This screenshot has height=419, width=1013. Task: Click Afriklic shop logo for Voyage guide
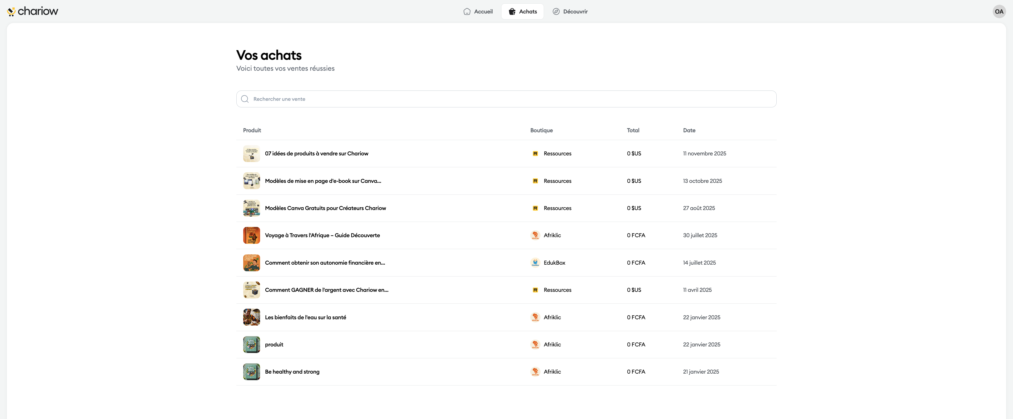(535, 235)
